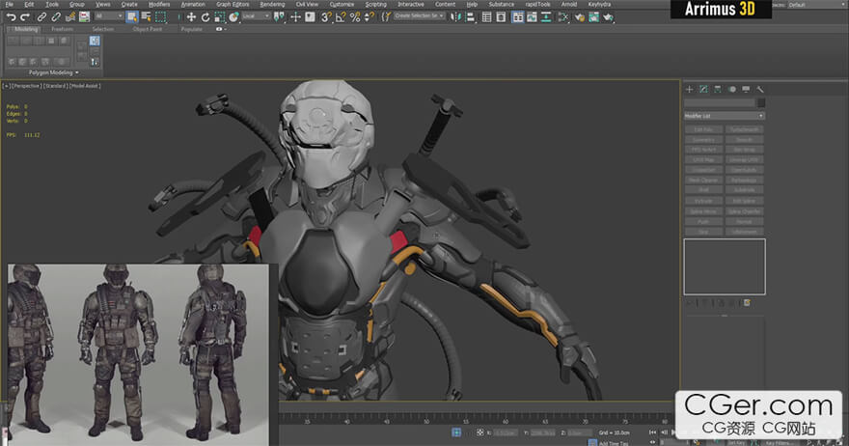Open the Display command panel tab
The height and width of the screenshot is (446, 849).
click(x=746, y=90)
